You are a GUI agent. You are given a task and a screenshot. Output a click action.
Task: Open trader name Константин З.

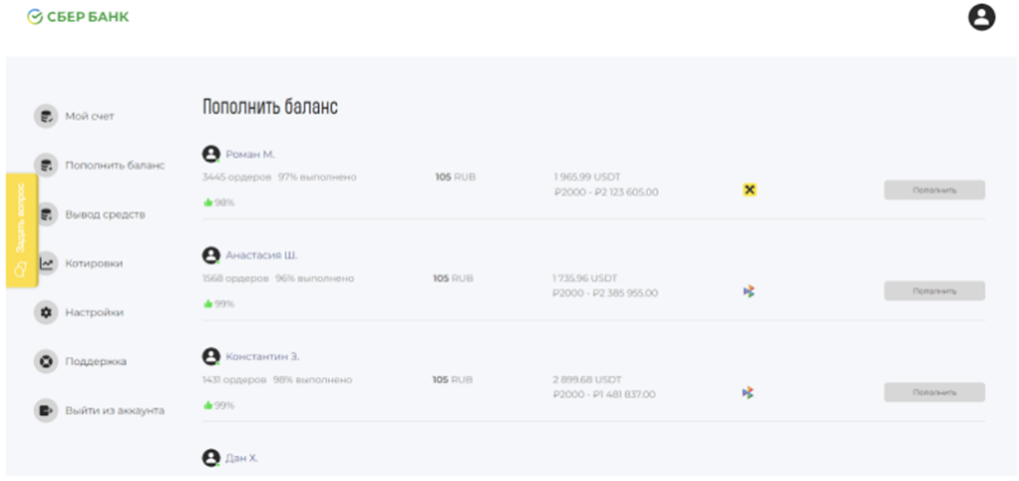pyautogui.click(x=262, y=357)
